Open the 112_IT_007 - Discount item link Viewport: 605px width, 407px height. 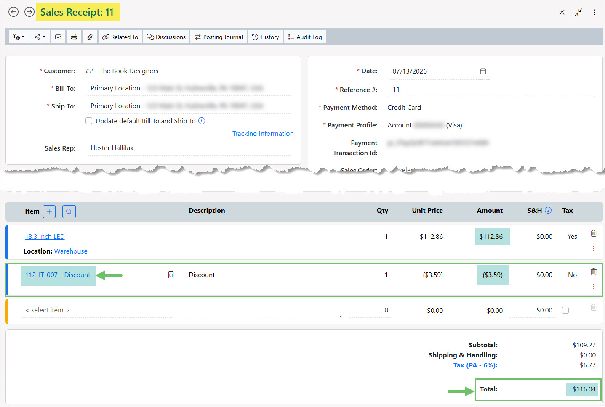58,275
